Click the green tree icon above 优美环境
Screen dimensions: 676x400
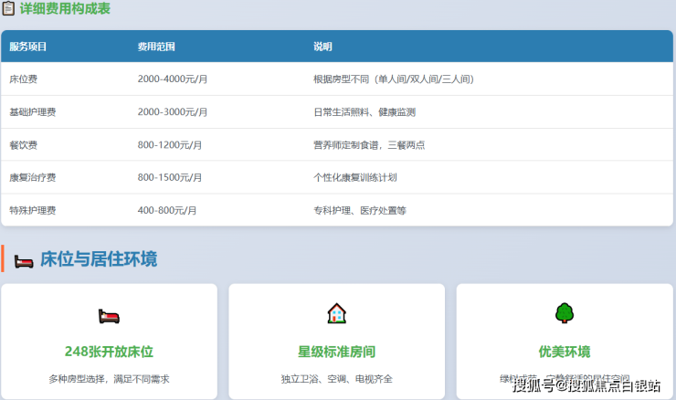[564, 313]
